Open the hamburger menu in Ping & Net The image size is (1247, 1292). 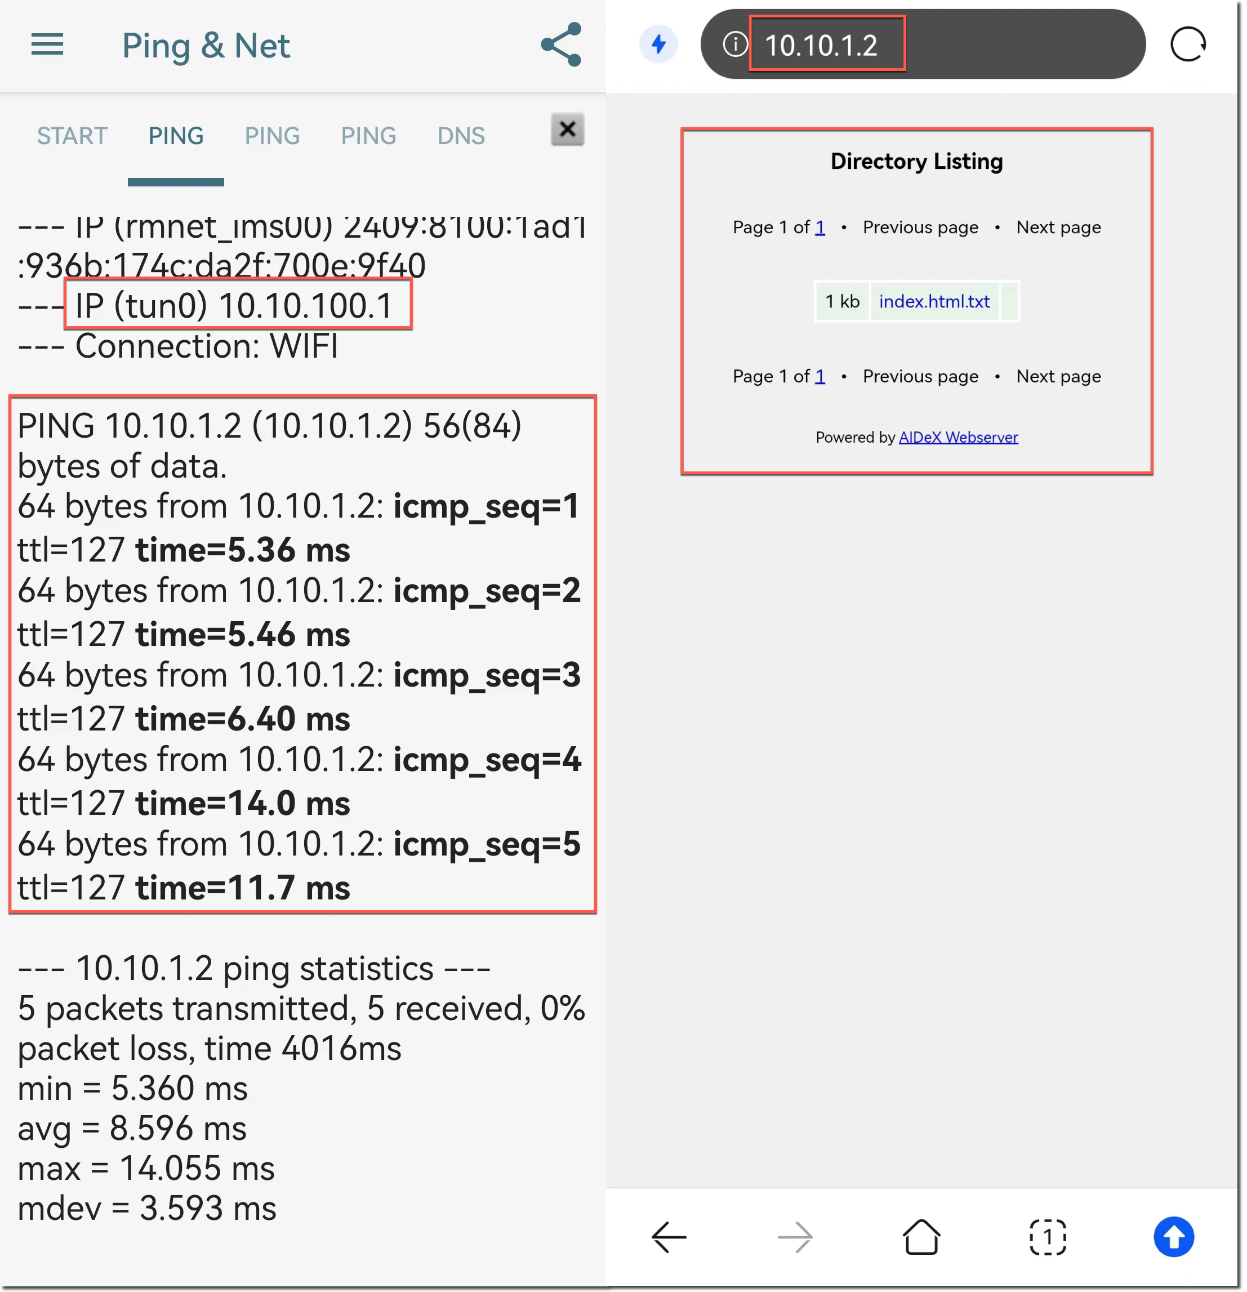point(47,45)
